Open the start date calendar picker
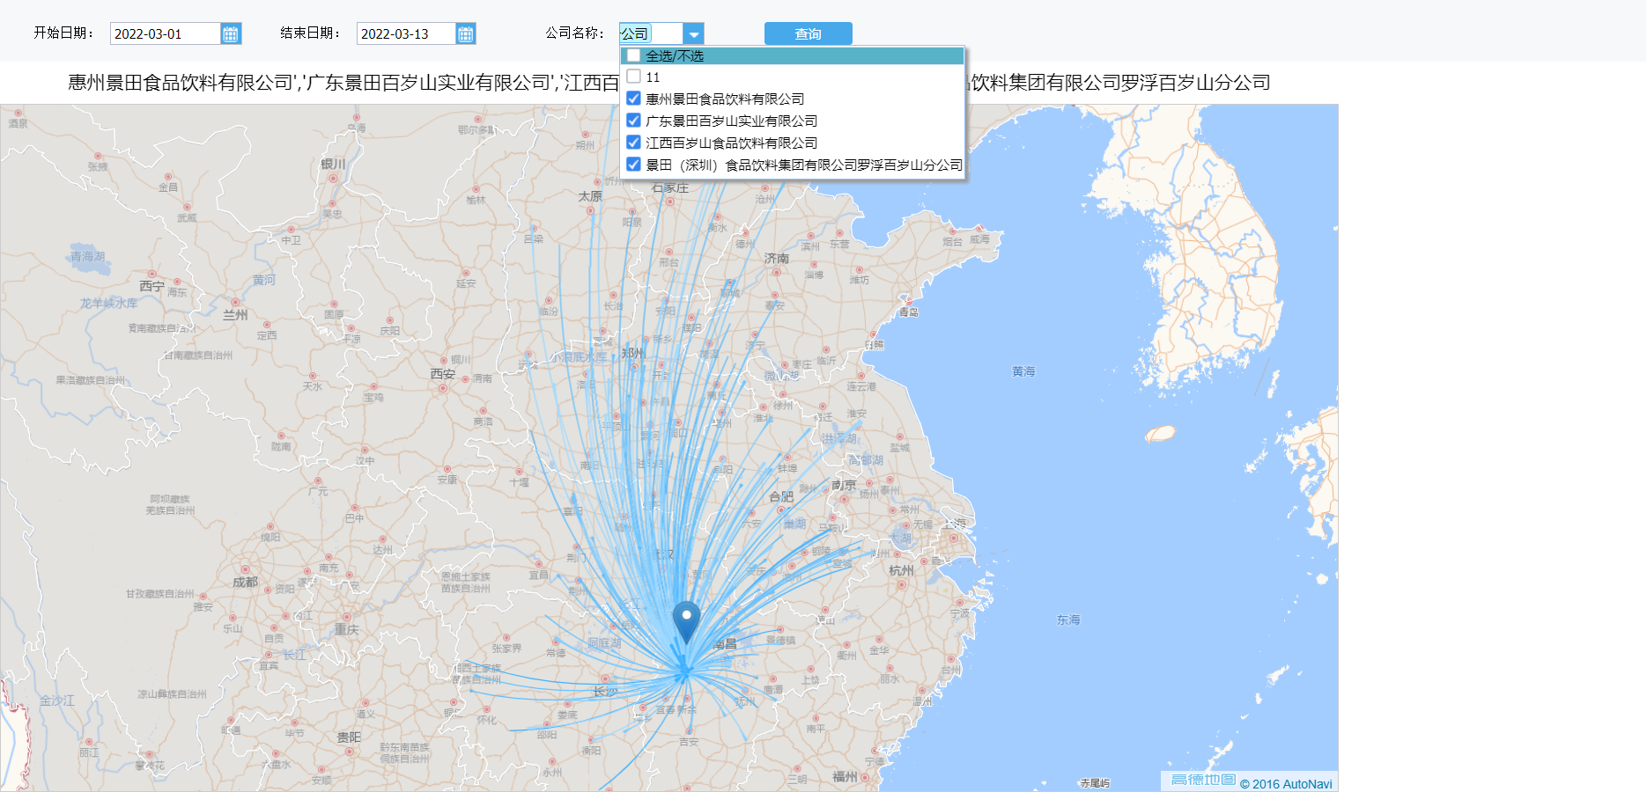 tap(231, 34)
